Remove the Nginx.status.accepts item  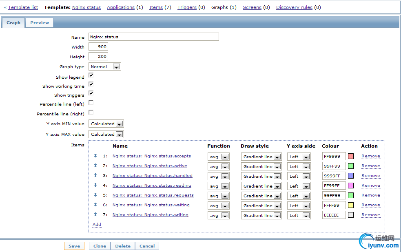tap(371, 156)
